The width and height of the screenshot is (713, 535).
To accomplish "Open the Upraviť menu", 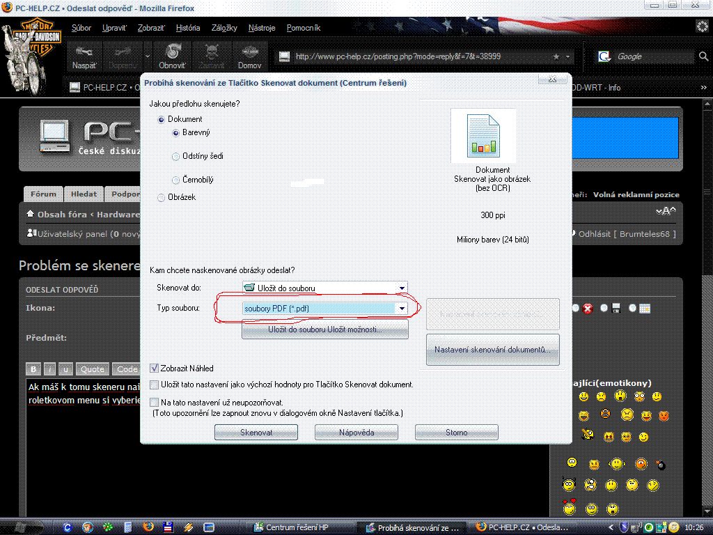I will [115, 28].
